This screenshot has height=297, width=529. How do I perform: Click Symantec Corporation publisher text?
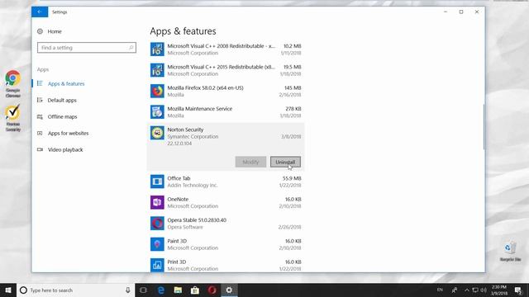[193, 137]
